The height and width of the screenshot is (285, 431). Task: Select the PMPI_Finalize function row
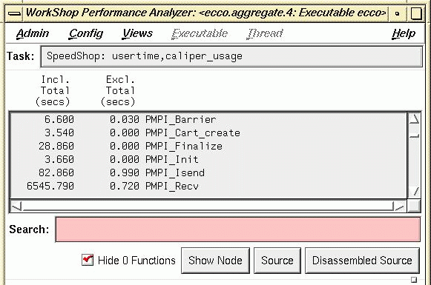point(208,147)
